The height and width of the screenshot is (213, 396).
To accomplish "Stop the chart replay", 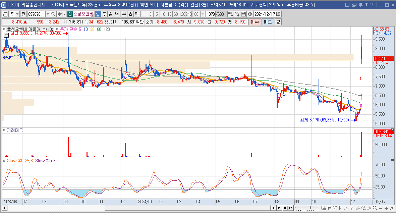I will [x=285, y=208].
